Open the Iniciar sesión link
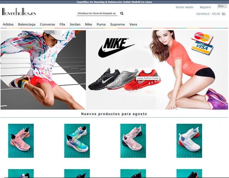The image size is (229, 178). tap(185, 7)
